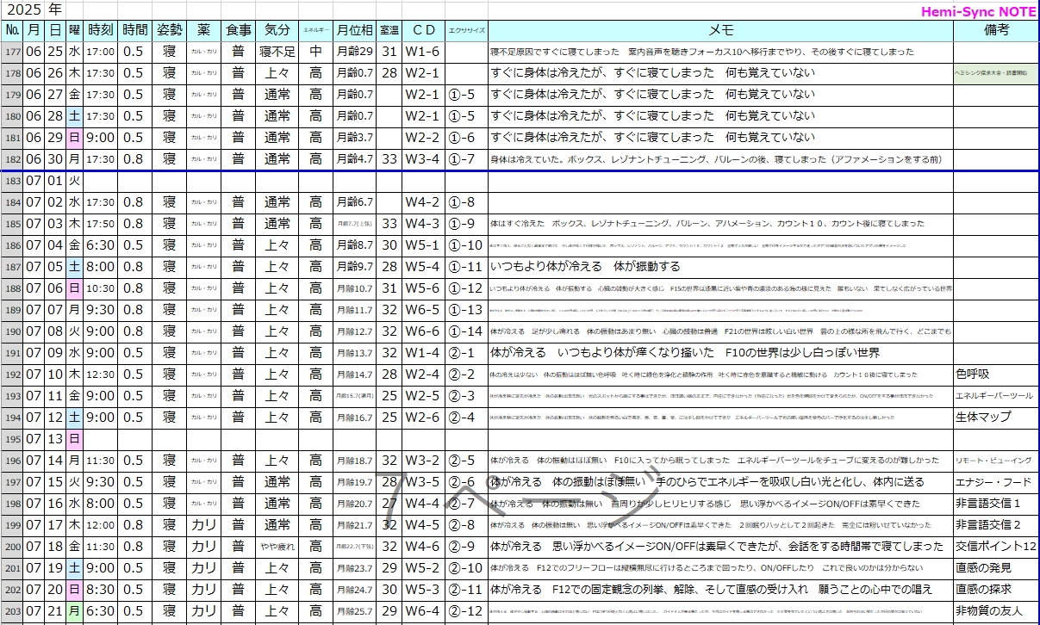Click the '非言語交信２' remark cell
1040x625 pixels.
995,525
